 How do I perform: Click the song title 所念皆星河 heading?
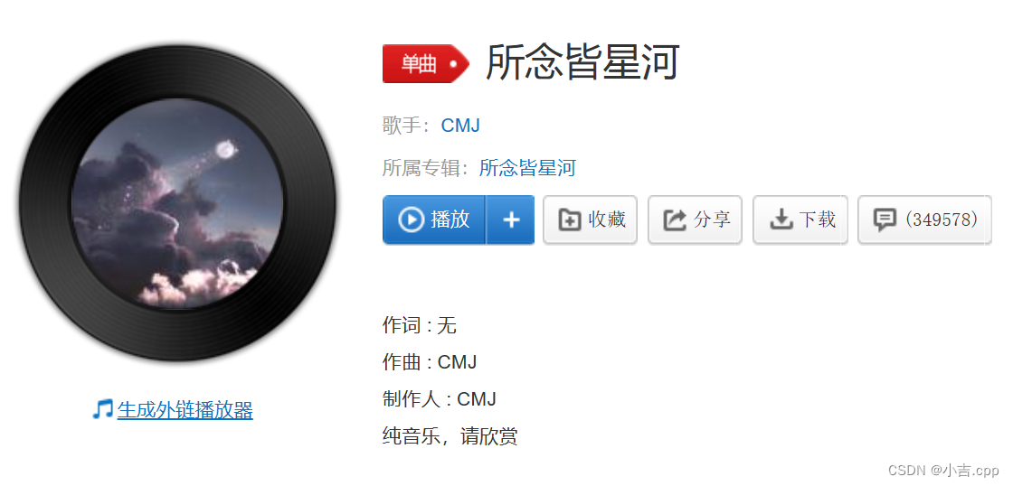582,62
